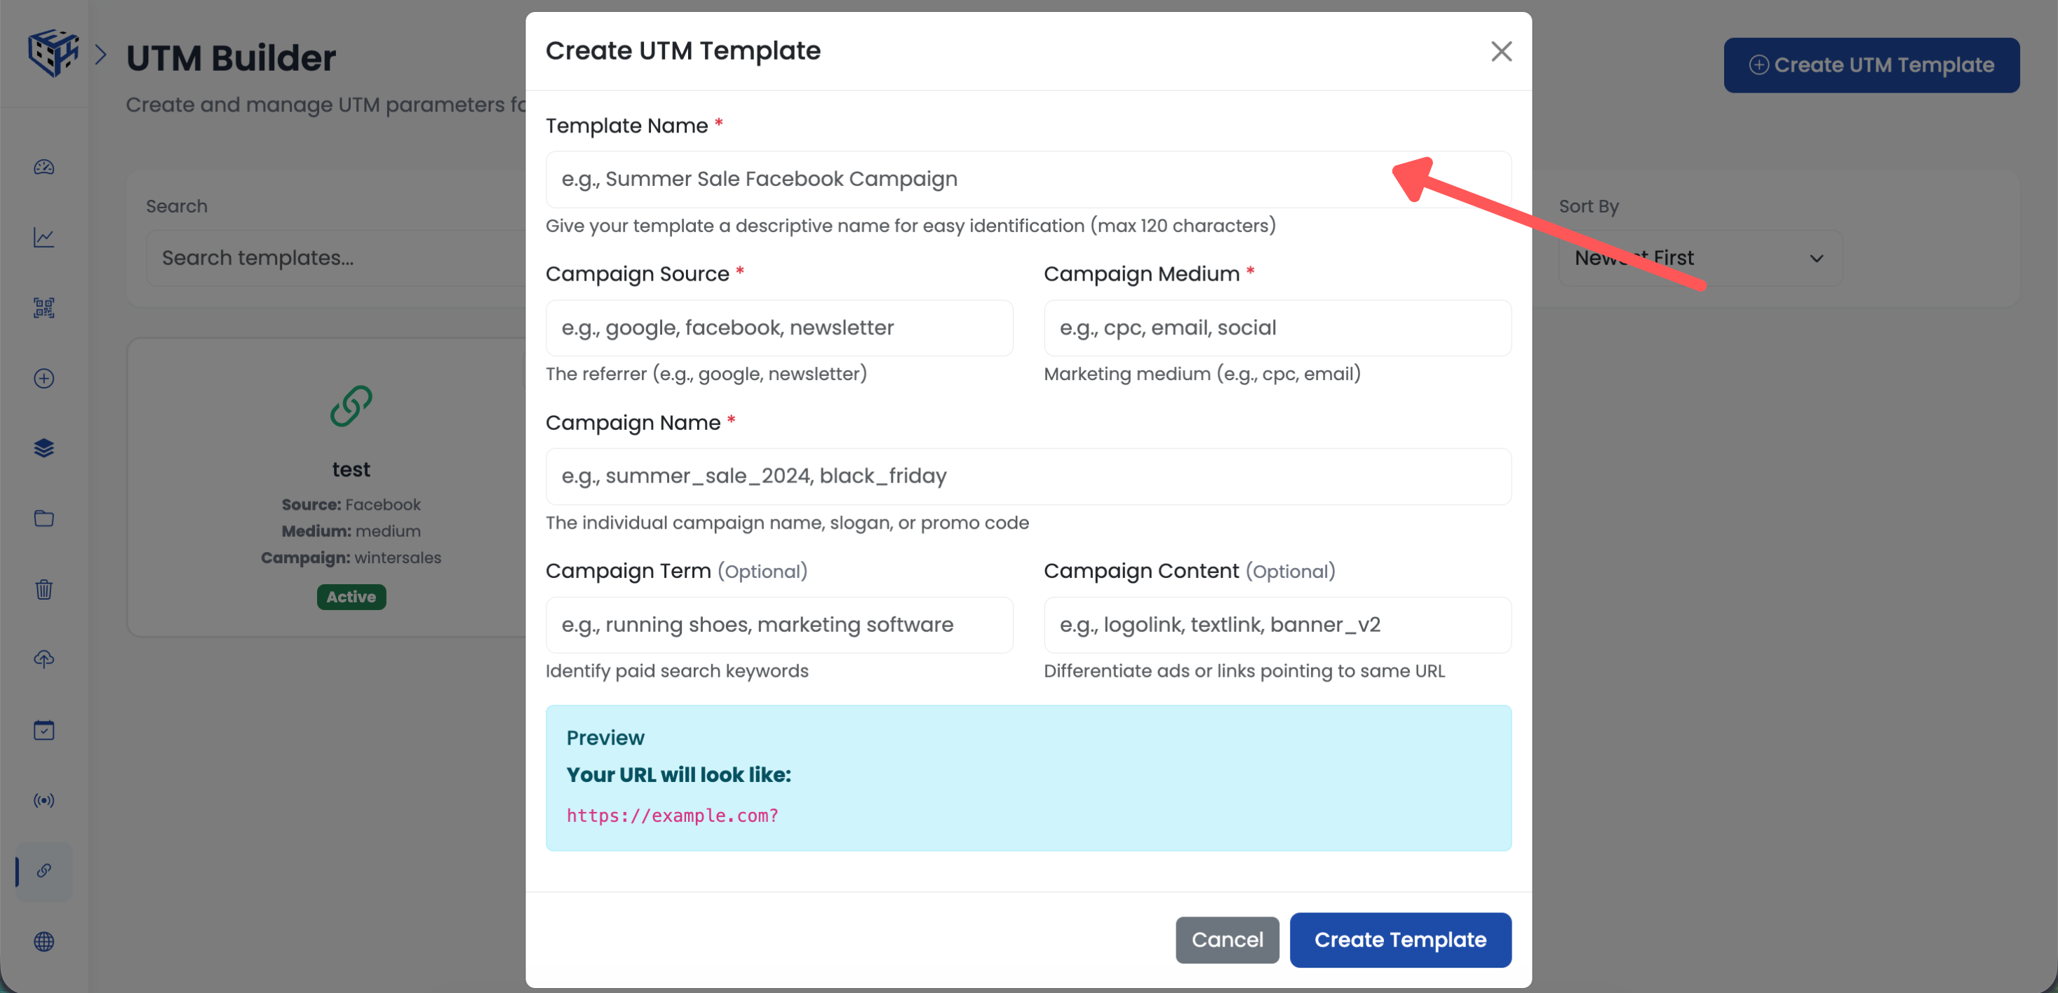2058x993 pixels.
Task: Click the example.com preview URL
Action: 672,815
